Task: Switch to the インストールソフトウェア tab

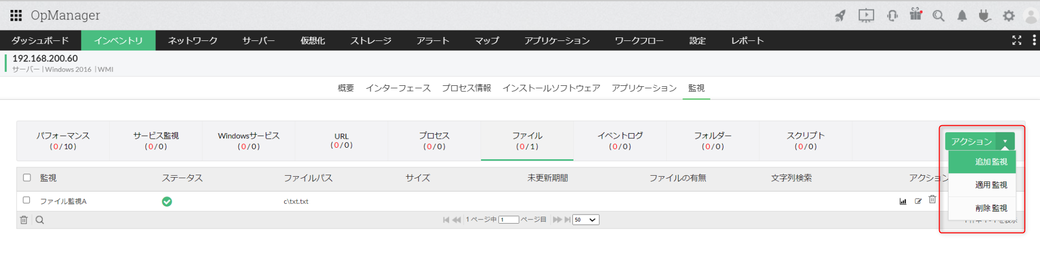Action: click(x=551, y=88)
